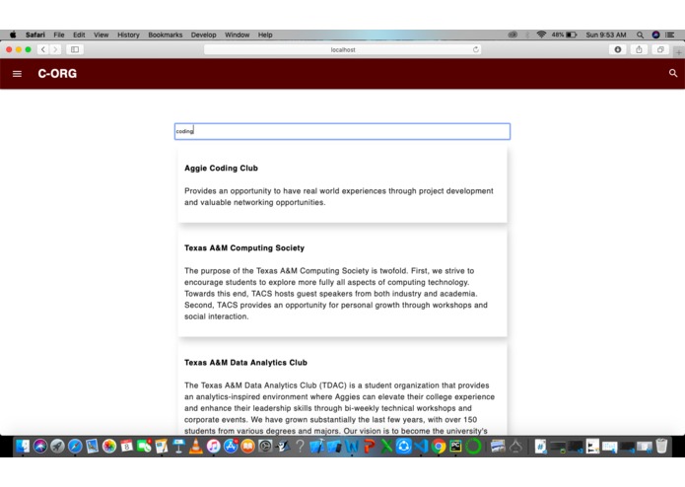The image size is (685, 487).
Task: Open the Edit menu
Action: [79, 35]
